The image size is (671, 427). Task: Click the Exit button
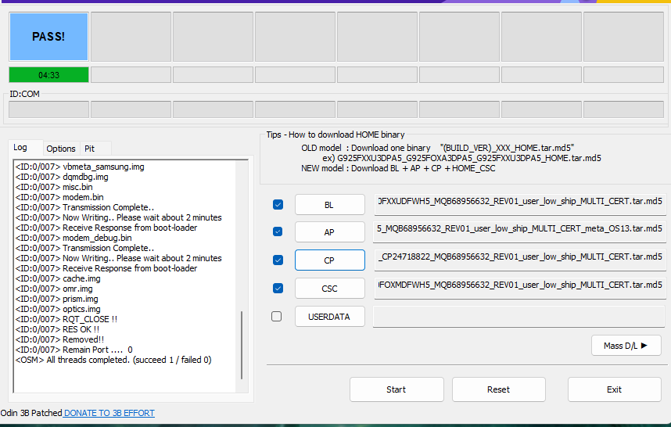pyautogui.click(x=614, y=389)
